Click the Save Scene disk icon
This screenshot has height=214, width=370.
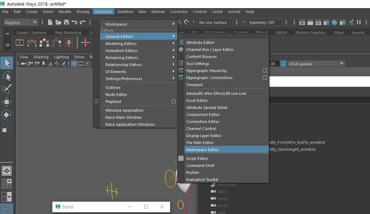pos(66,22)
